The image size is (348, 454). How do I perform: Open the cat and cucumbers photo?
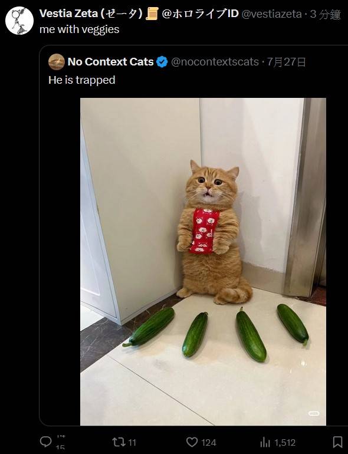point(203,261)
